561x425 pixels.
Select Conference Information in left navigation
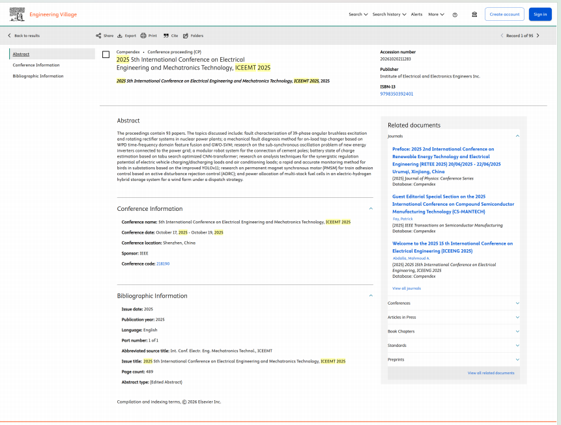[36, 65]
